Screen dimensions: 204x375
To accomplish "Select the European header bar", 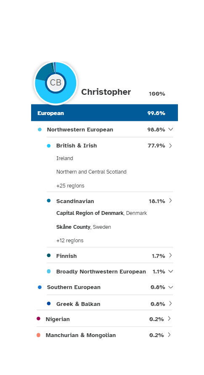I will click(104, 112).
